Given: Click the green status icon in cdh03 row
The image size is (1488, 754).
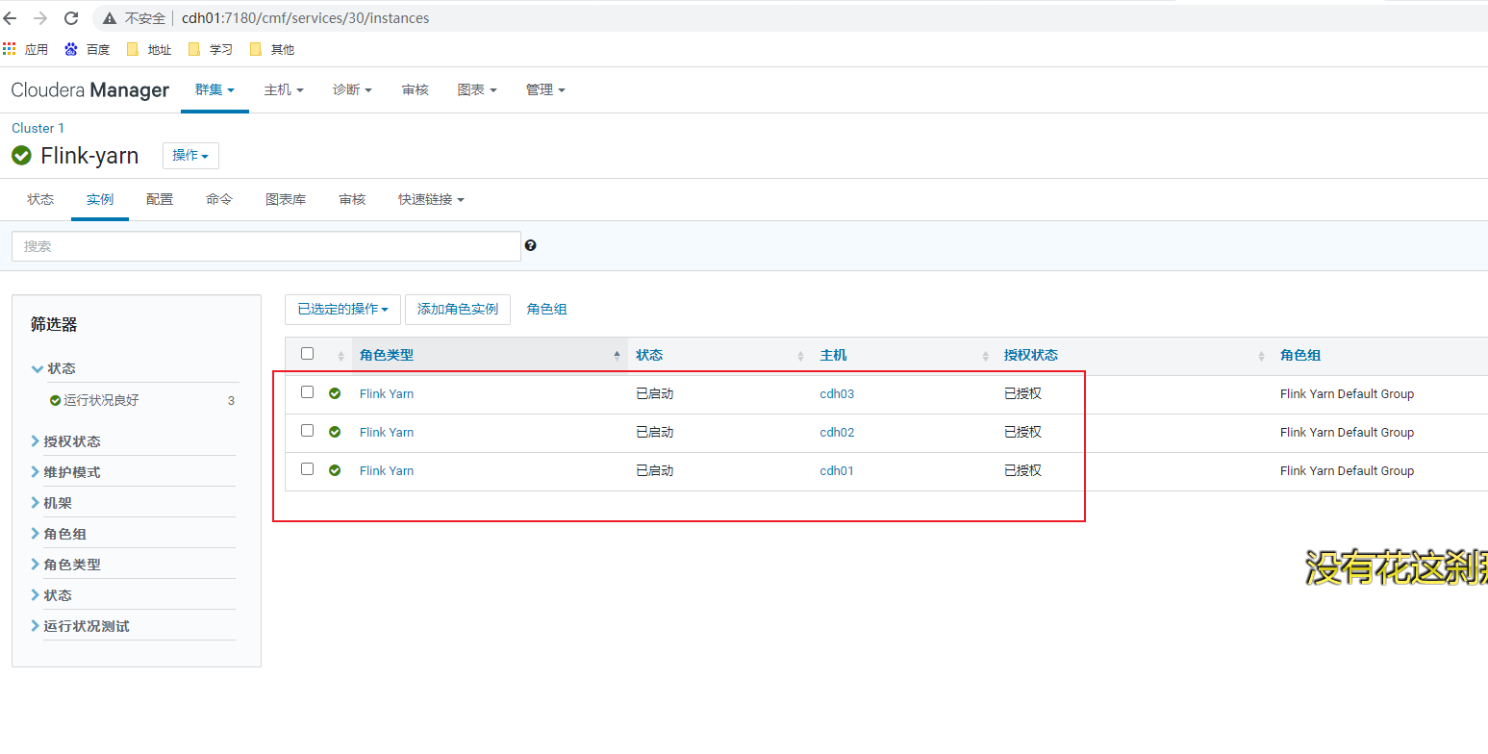Looking at the screenshot, I should coord(334,392).
